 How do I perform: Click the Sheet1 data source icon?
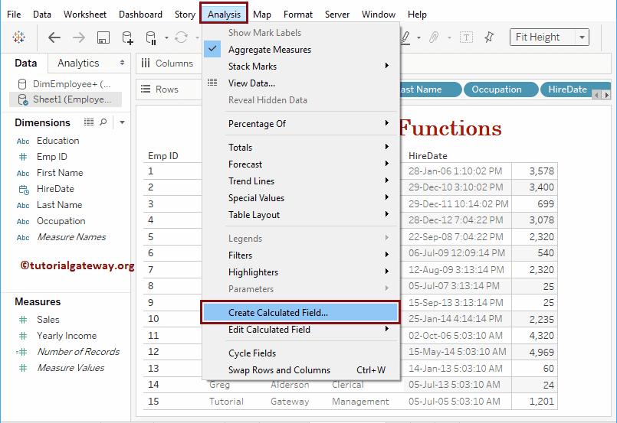point(23,99)
